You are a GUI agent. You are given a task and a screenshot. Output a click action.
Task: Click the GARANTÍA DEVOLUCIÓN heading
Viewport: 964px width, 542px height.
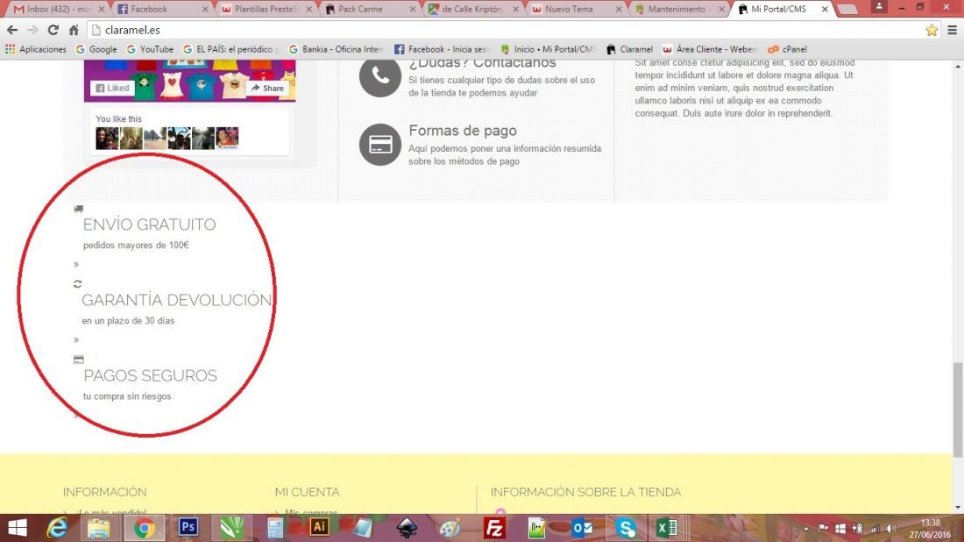click(x=176, y=300)
